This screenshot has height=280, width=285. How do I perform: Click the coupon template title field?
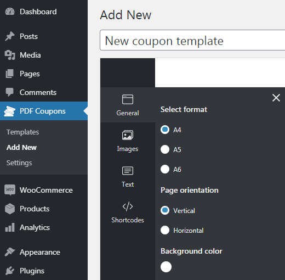[192, 40]
